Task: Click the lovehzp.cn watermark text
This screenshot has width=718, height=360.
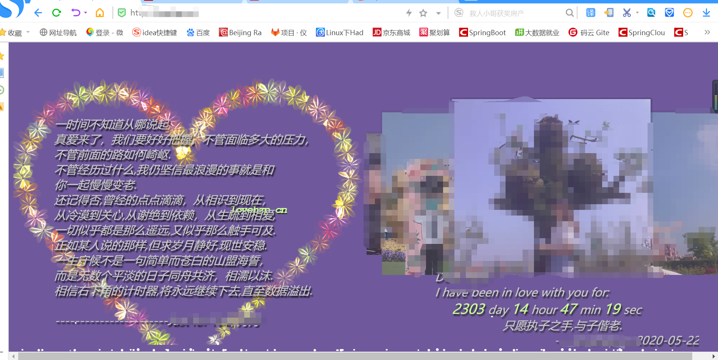Action: [259, 209]
